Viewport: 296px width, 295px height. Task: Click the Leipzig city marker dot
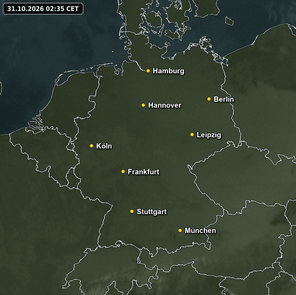[192, 135]
